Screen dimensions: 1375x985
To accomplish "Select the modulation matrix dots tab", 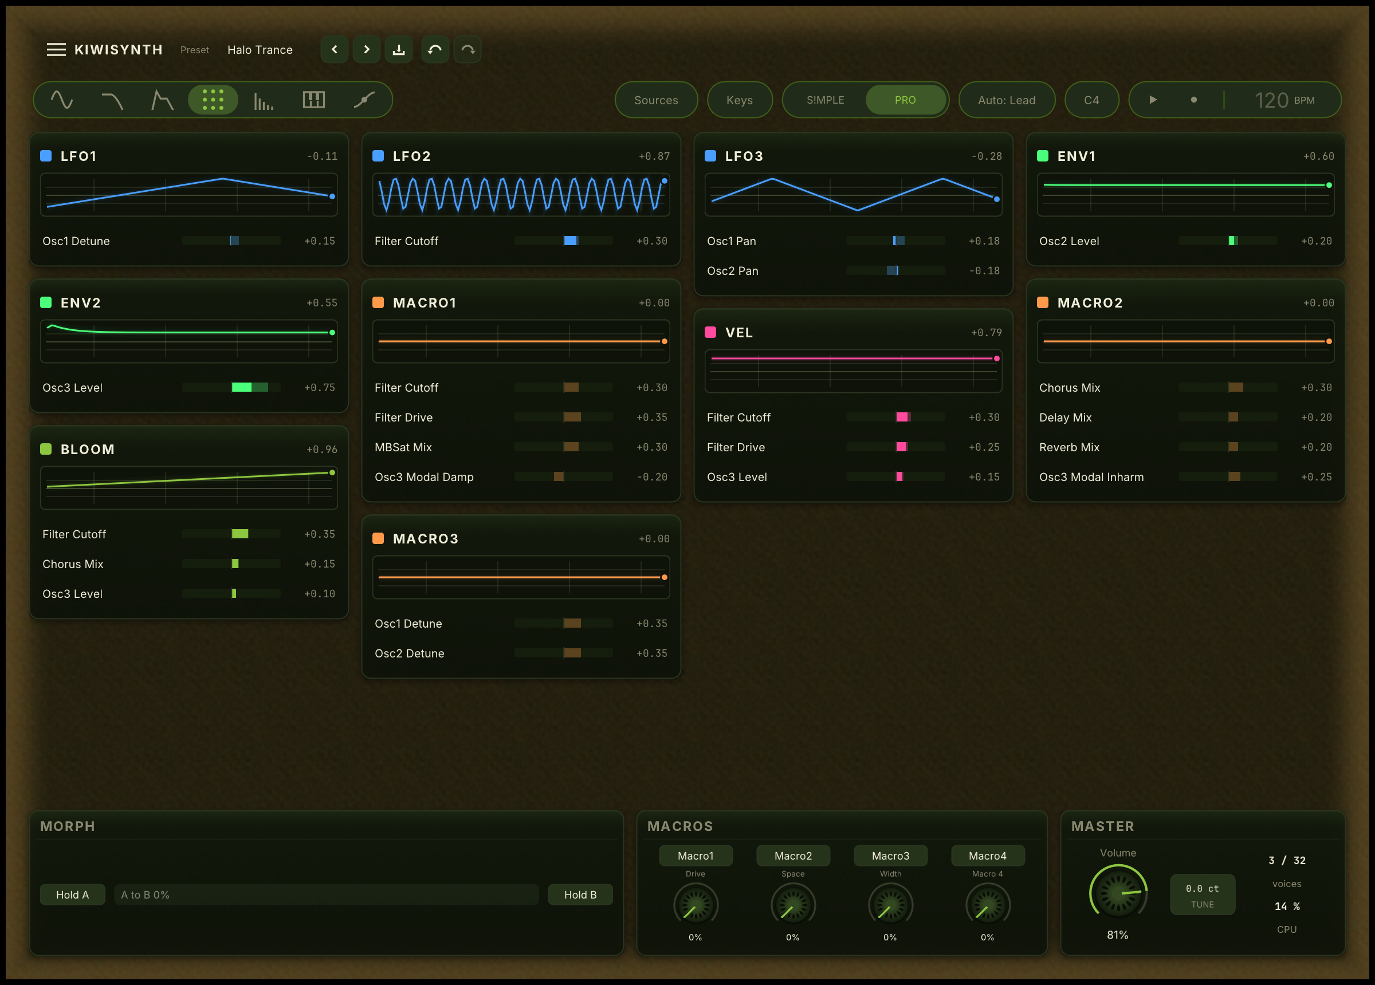I will 213,100.
